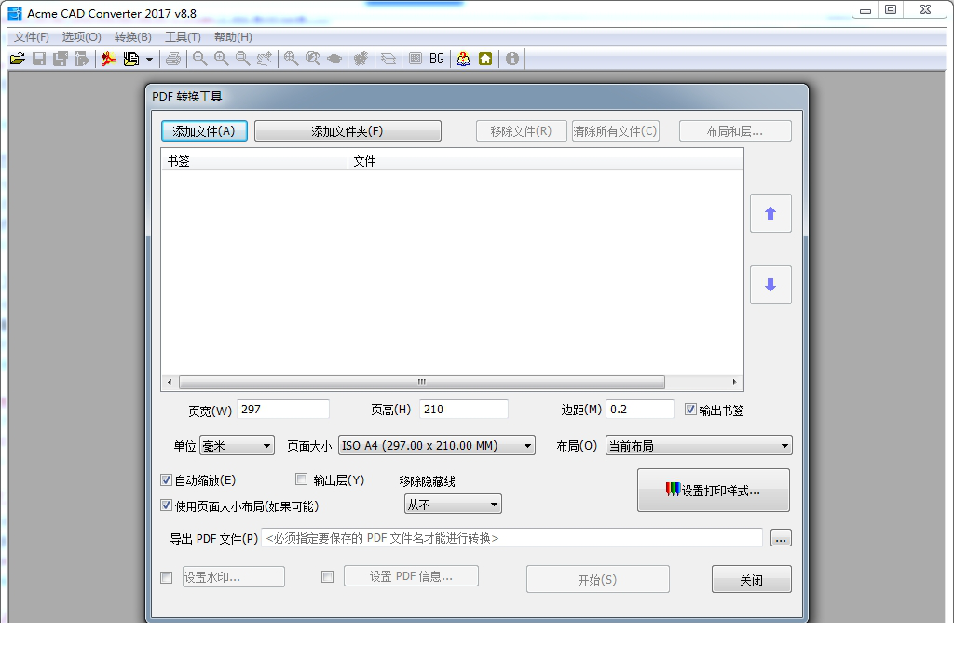Screen dimensions: 954x647
Task: Move selected file down with arrow
Action: pos(770,285)
